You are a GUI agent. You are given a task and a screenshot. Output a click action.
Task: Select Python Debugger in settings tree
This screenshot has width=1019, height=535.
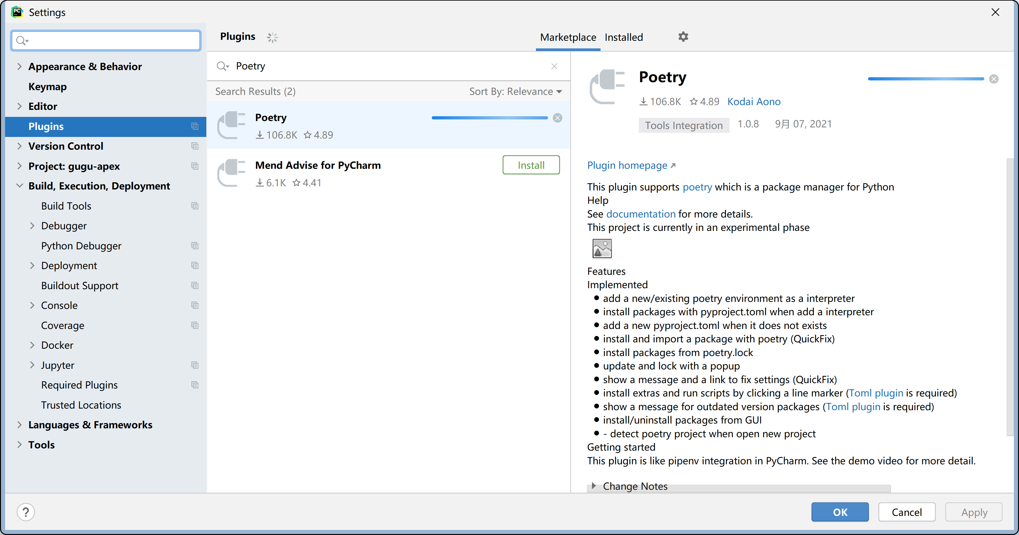tap(81, 246)
